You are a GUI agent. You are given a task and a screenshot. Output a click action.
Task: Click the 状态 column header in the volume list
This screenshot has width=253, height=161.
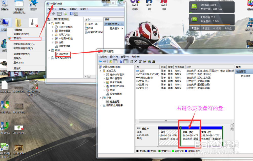coord(210,67)
